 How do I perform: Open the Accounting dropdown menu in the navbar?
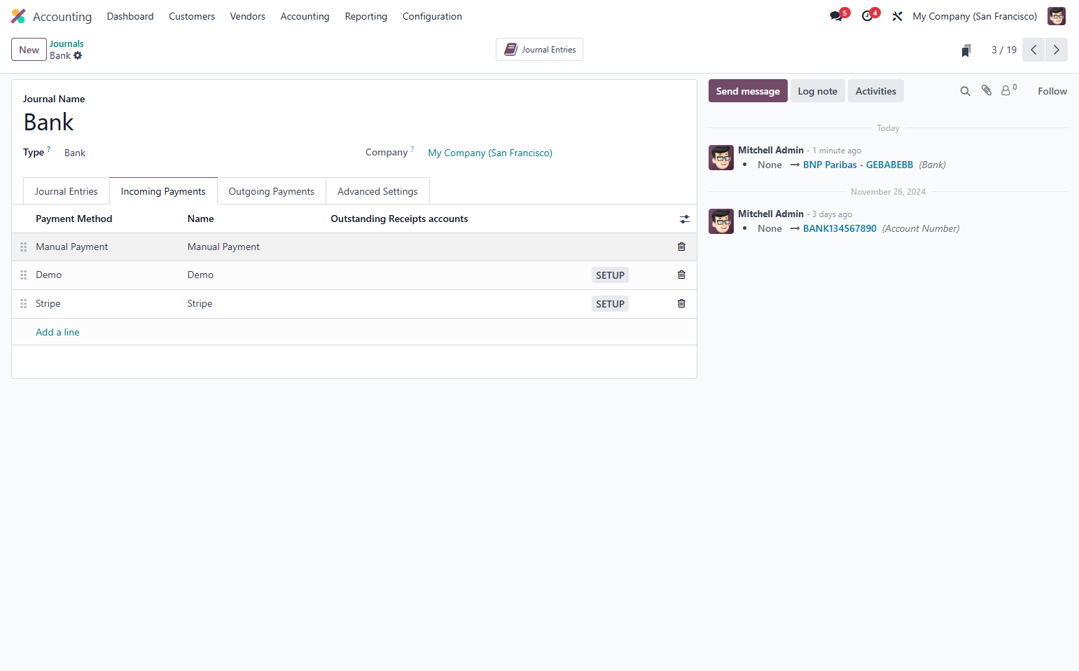[305, 16]
